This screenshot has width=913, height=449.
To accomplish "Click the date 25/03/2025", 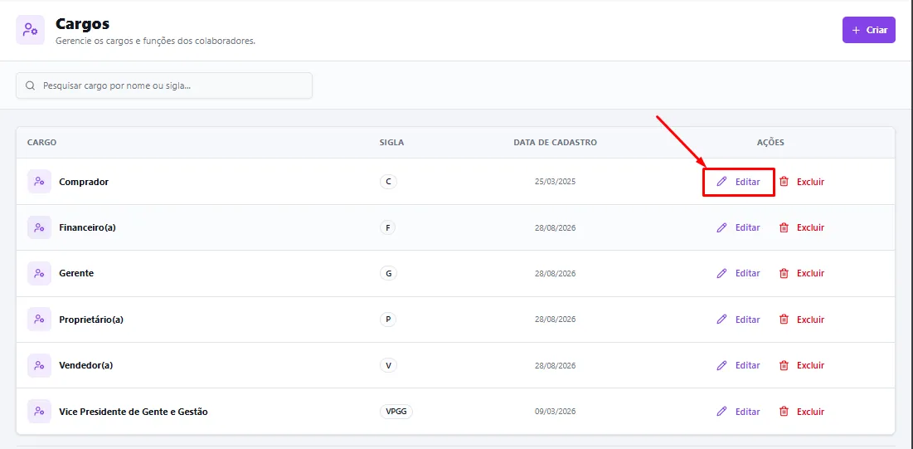I will (x=555, y=182).
